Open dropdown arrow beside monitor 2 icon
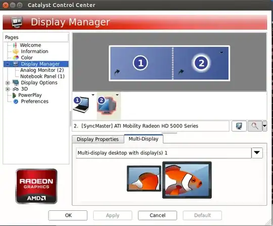The height and width of the screenshot is (226, 273). (117, 95)
